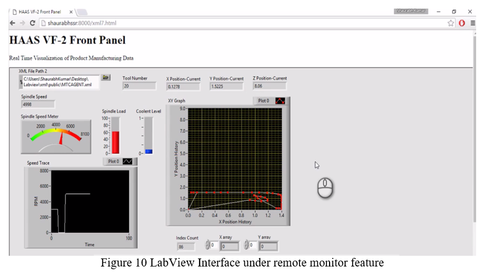Click the 9.0 tick on XY Graph

coord(183,109)
